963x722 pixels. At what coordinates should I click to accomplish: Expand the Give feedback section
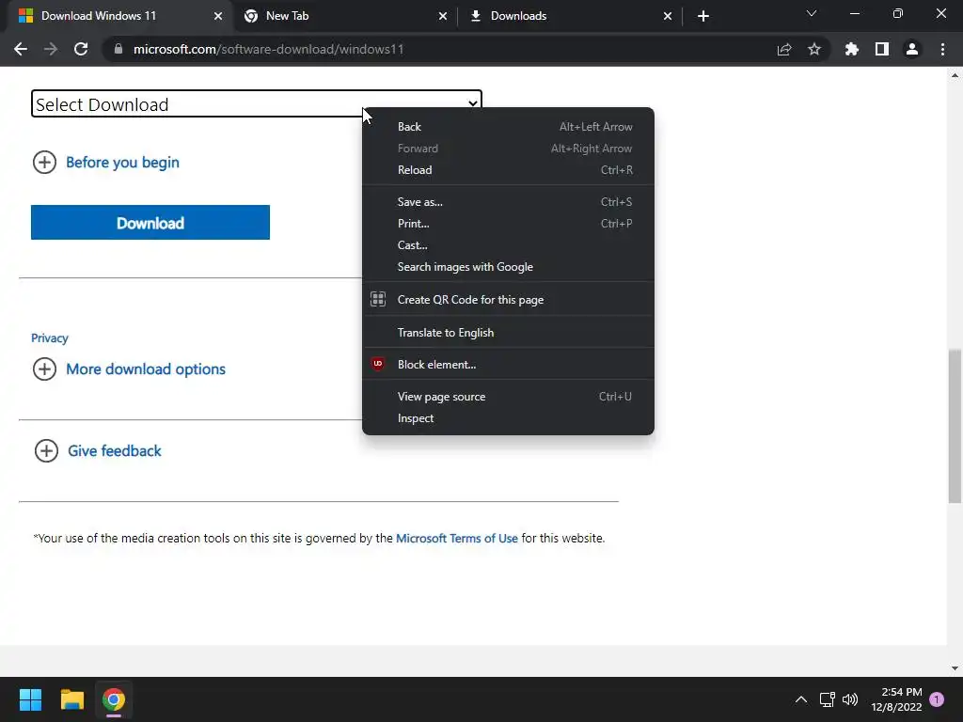pyautogui.click(x=98, y=450)
